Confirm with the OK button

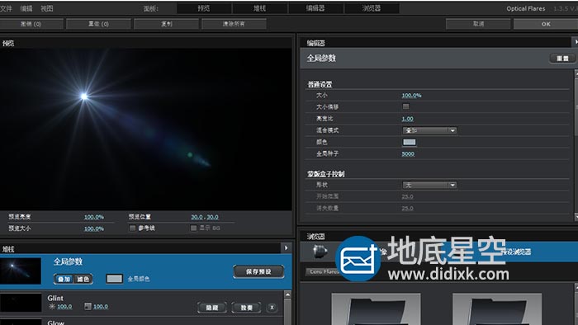click(x=546, y=24)
